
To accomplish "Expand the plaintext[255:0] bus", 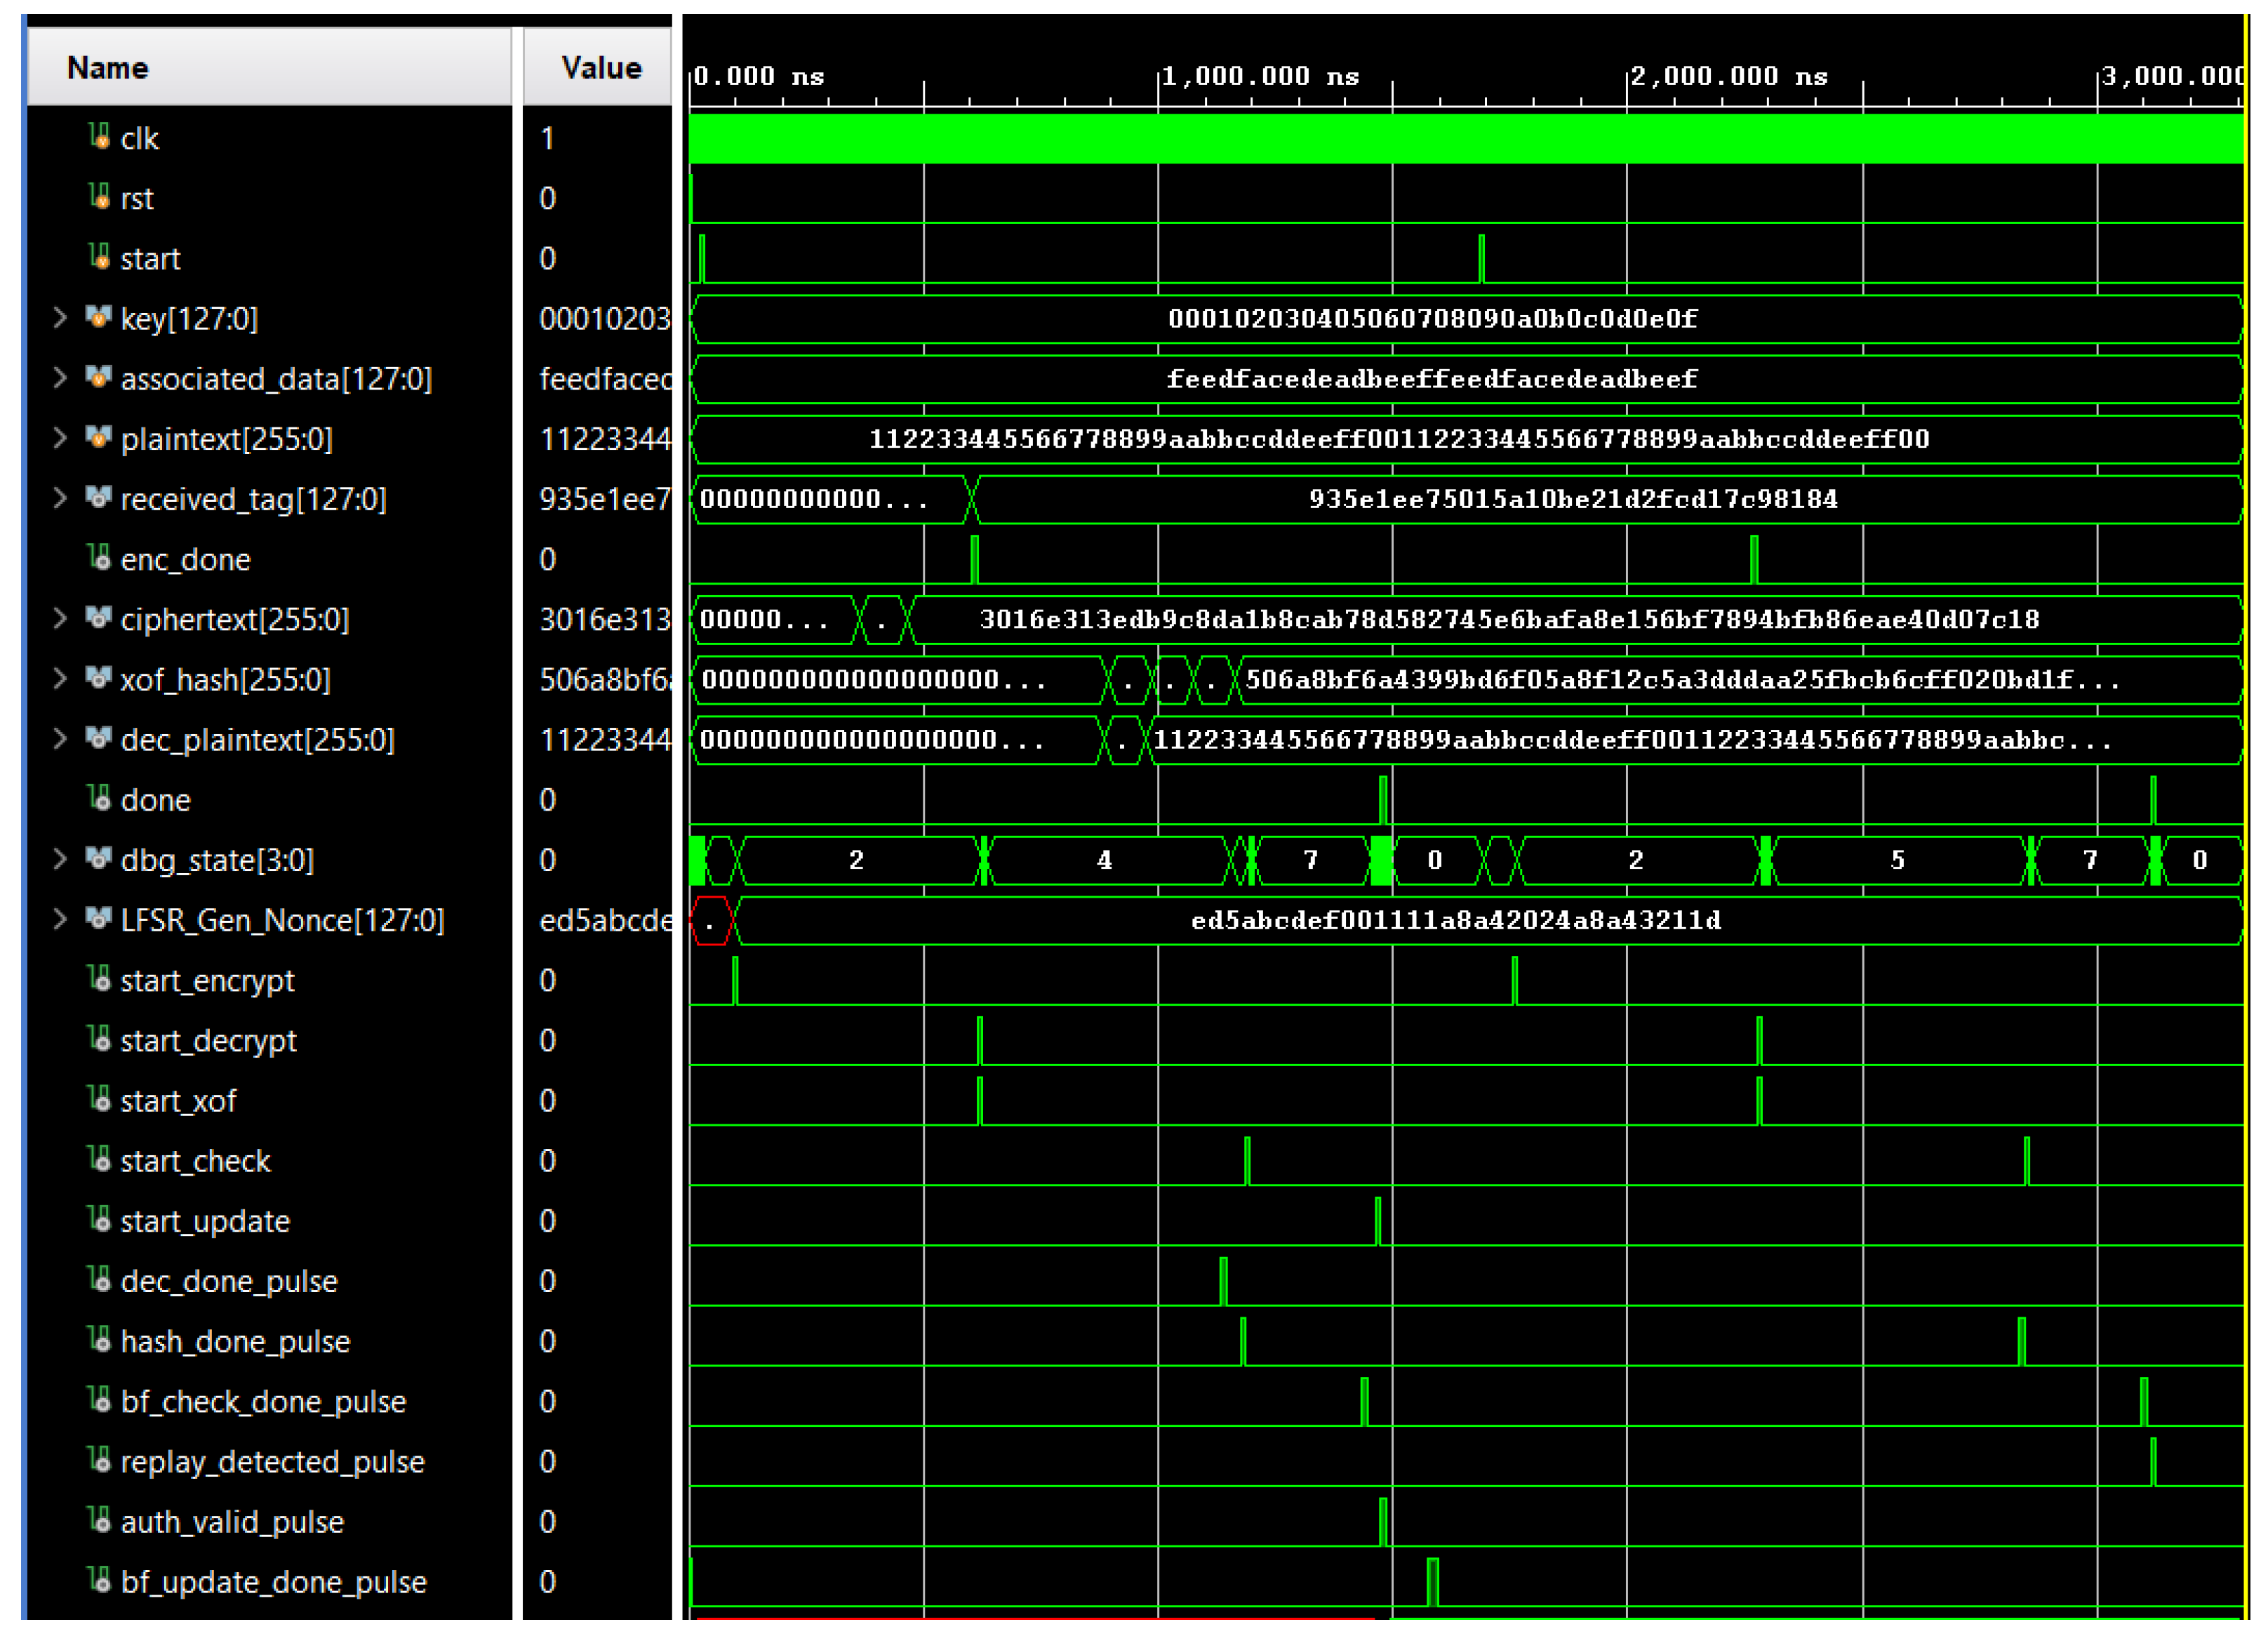I will (x=60, y=438).
